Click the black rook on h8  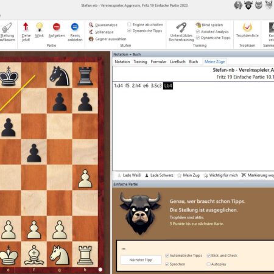click(85, 76)
